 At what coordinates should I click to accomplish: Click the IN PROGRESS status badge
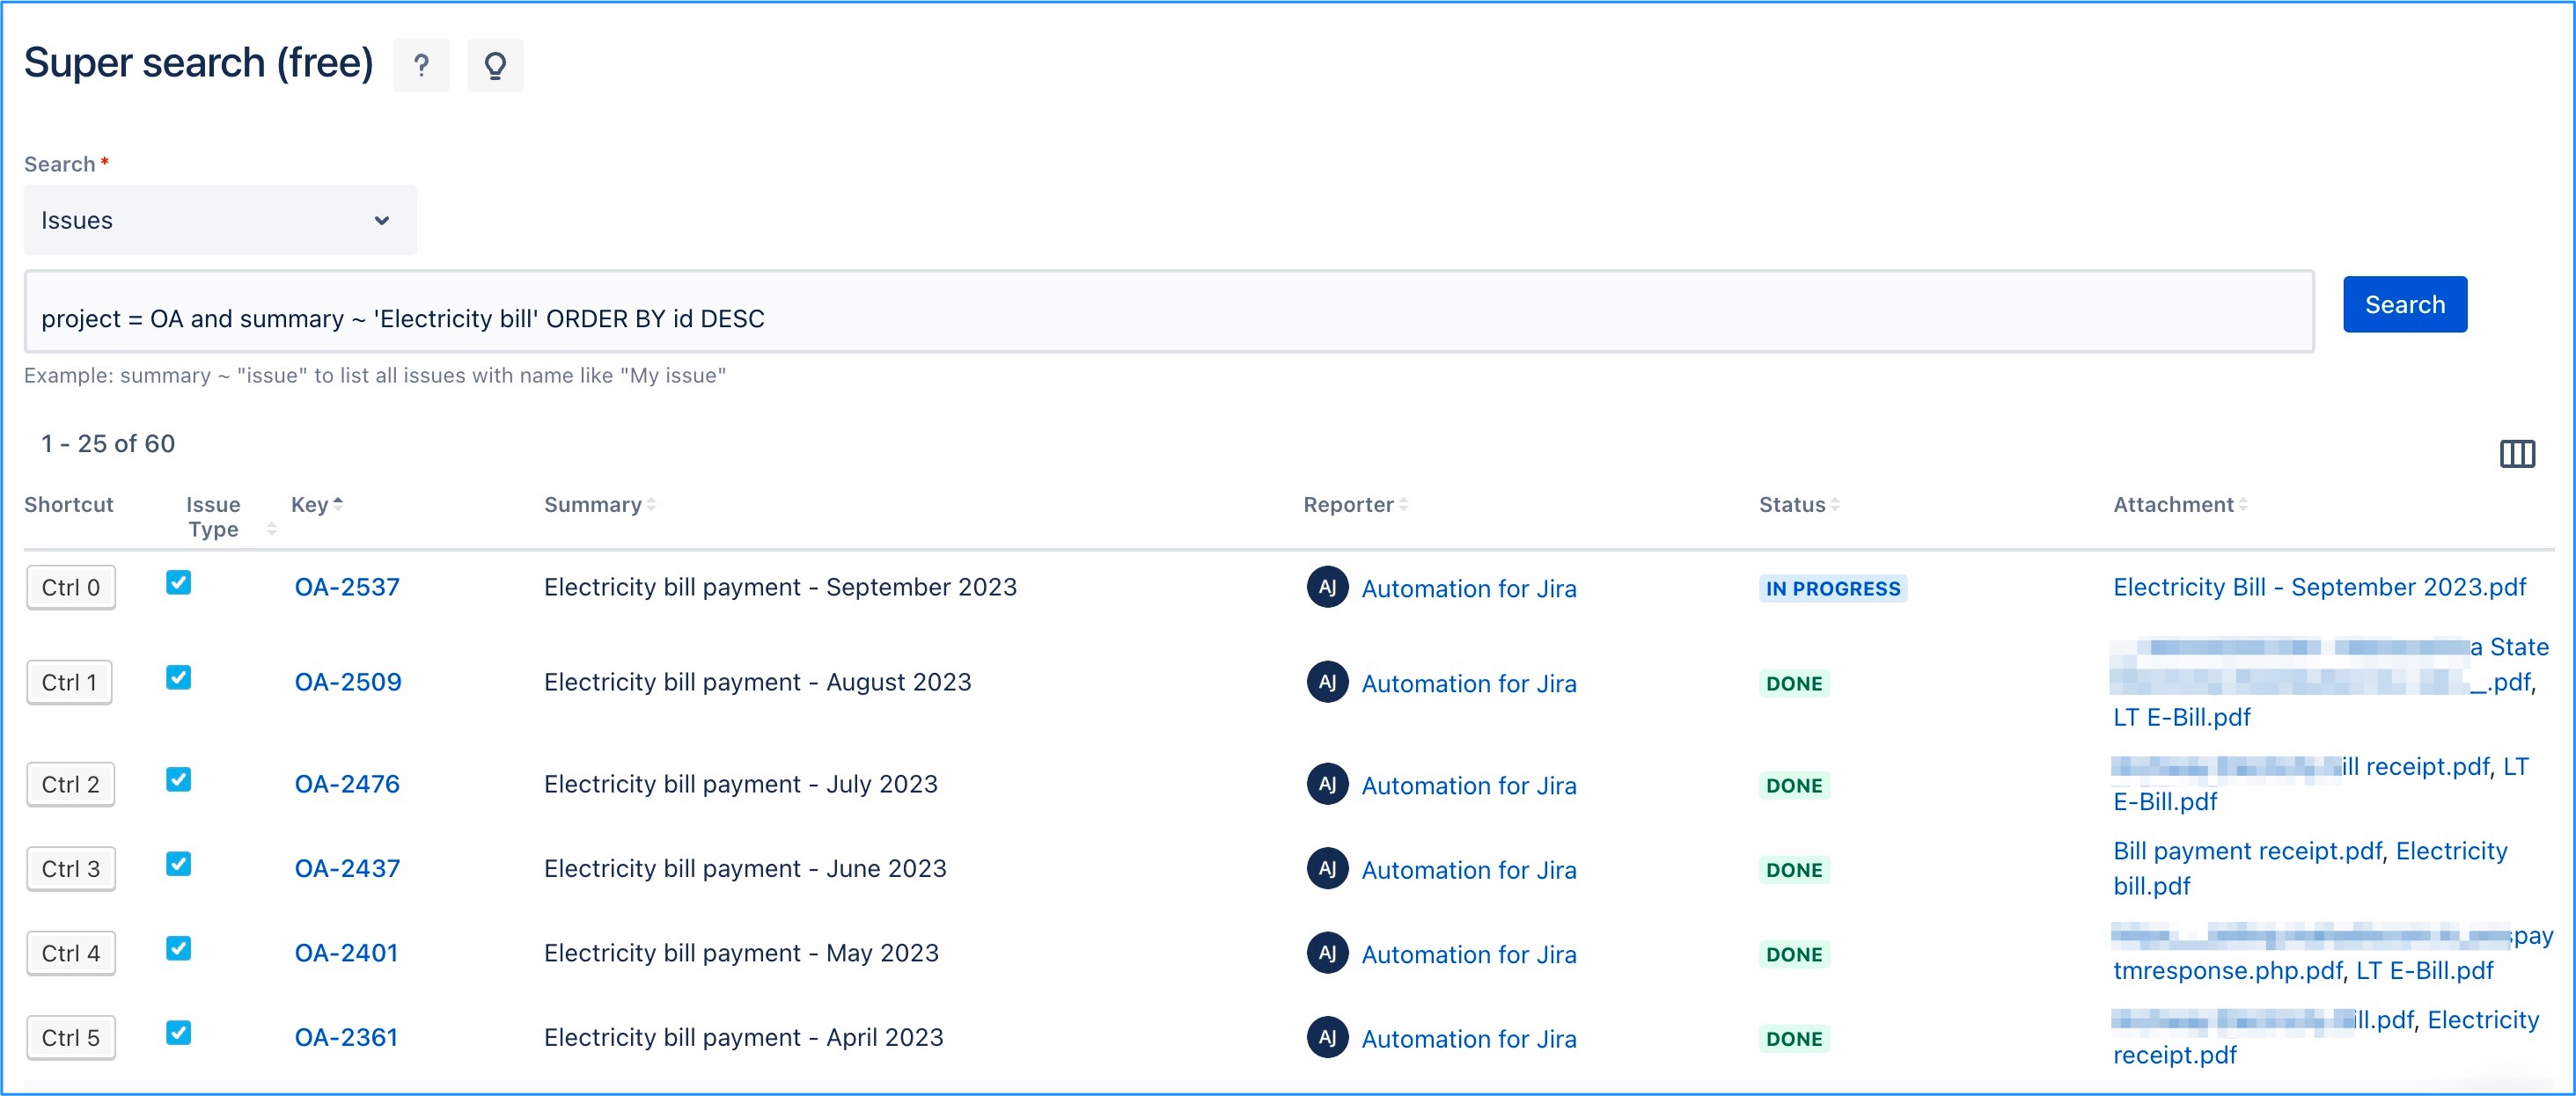(x=1832, y=588)
